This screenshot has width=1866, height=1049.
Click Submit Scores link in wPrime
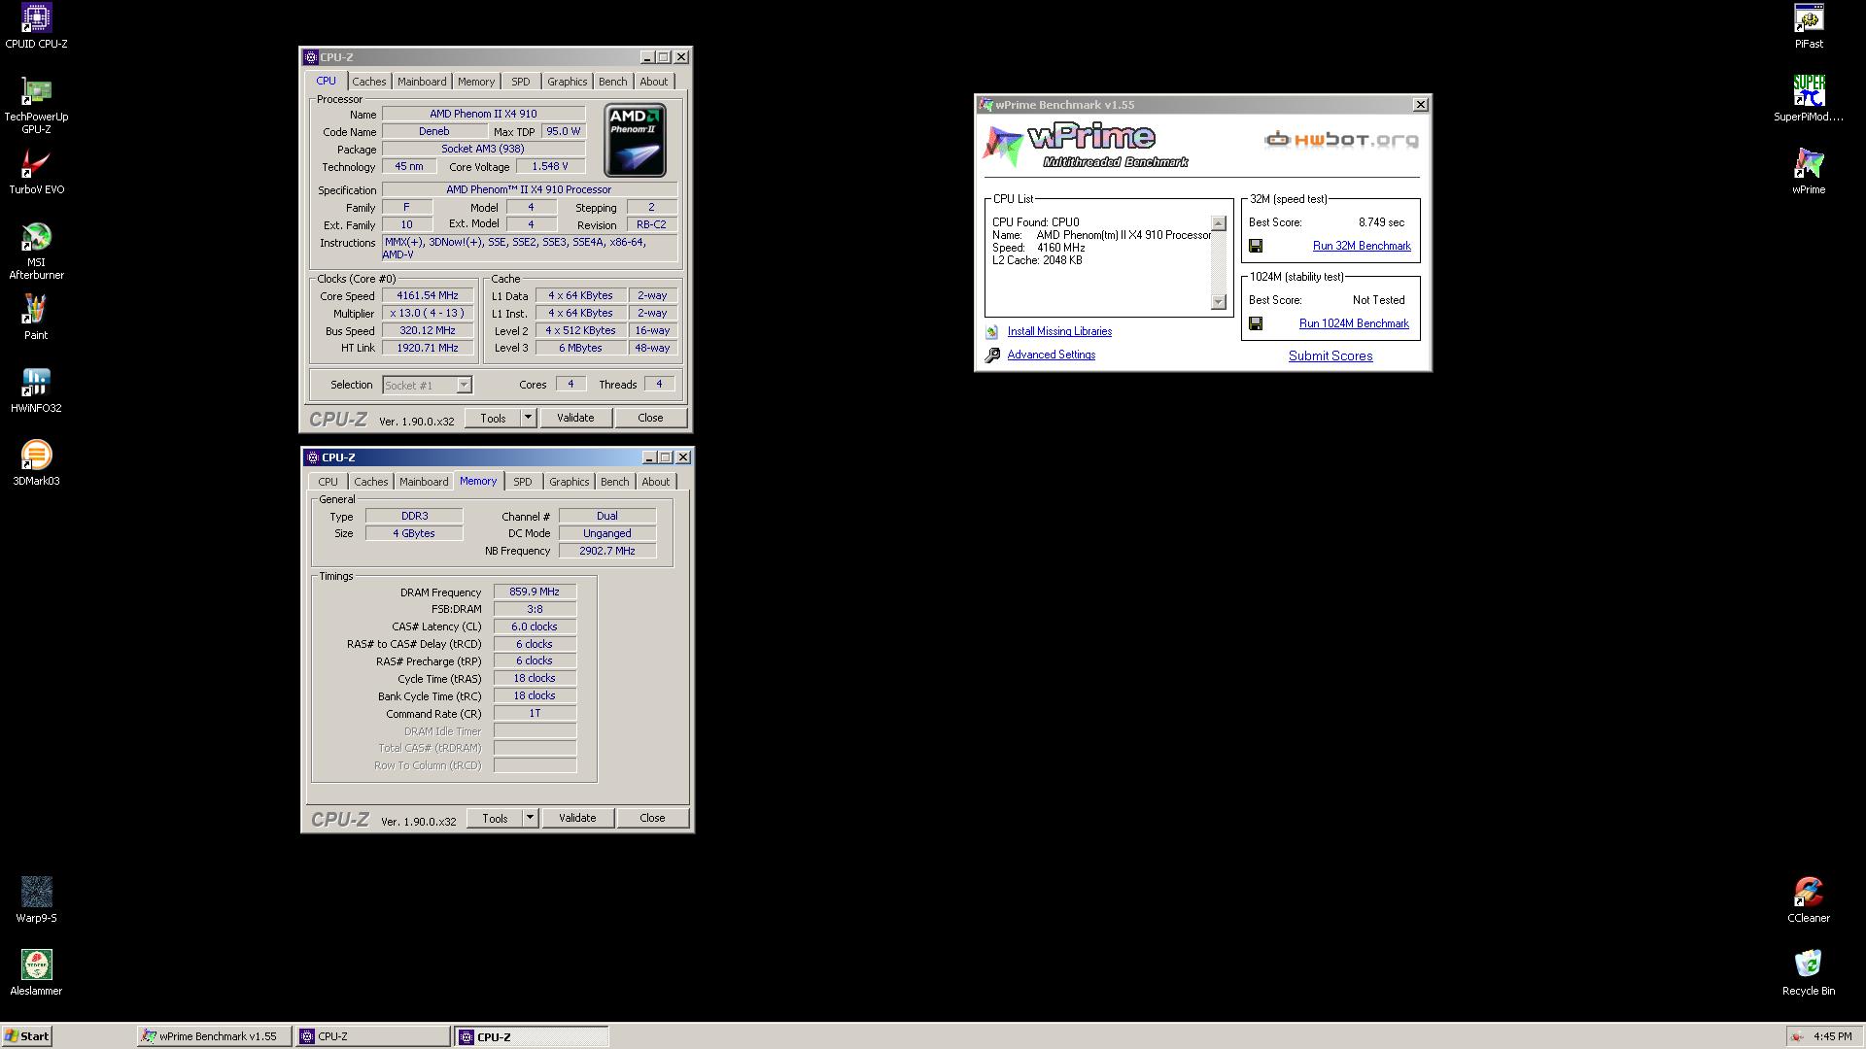point(1330,356)
